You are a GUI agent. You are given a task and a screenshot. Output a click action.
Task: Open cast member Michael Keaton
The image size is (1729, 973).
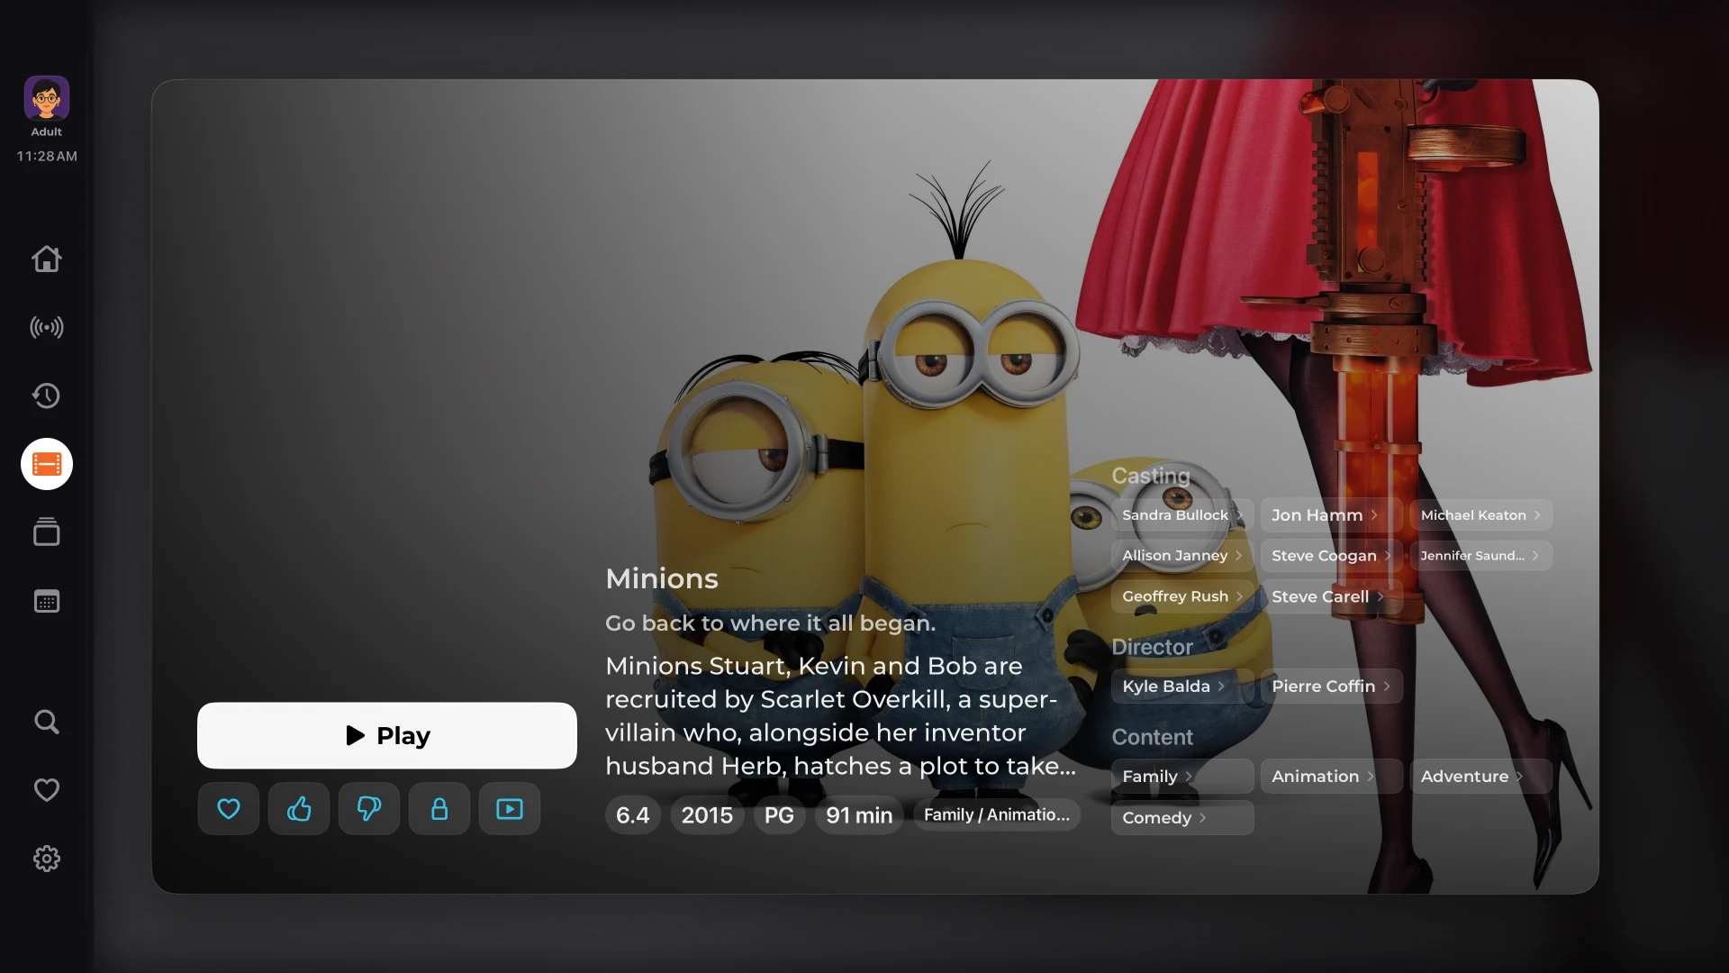(x=1481, y=515)
